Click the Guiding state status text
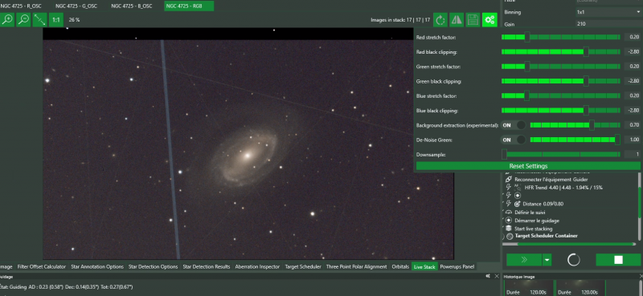The width and height of the screenshot is (643, 296). click(x=67, y=287)
